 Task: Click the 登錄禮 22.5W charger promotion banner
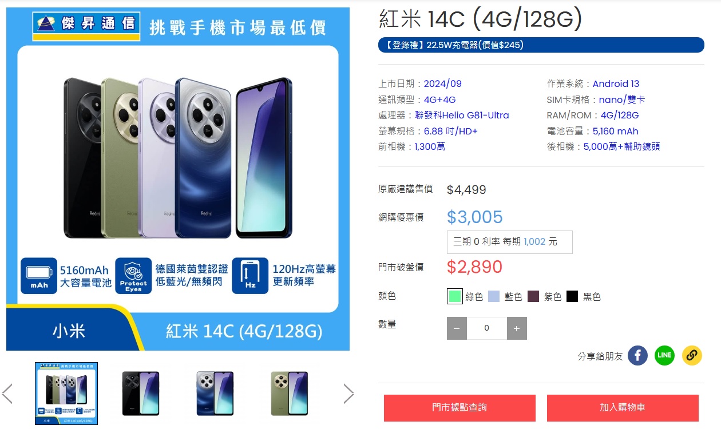point(541,45)
